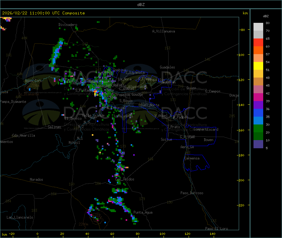Click the 2200m contour label
282x238 pixels.
pos(83,224)
